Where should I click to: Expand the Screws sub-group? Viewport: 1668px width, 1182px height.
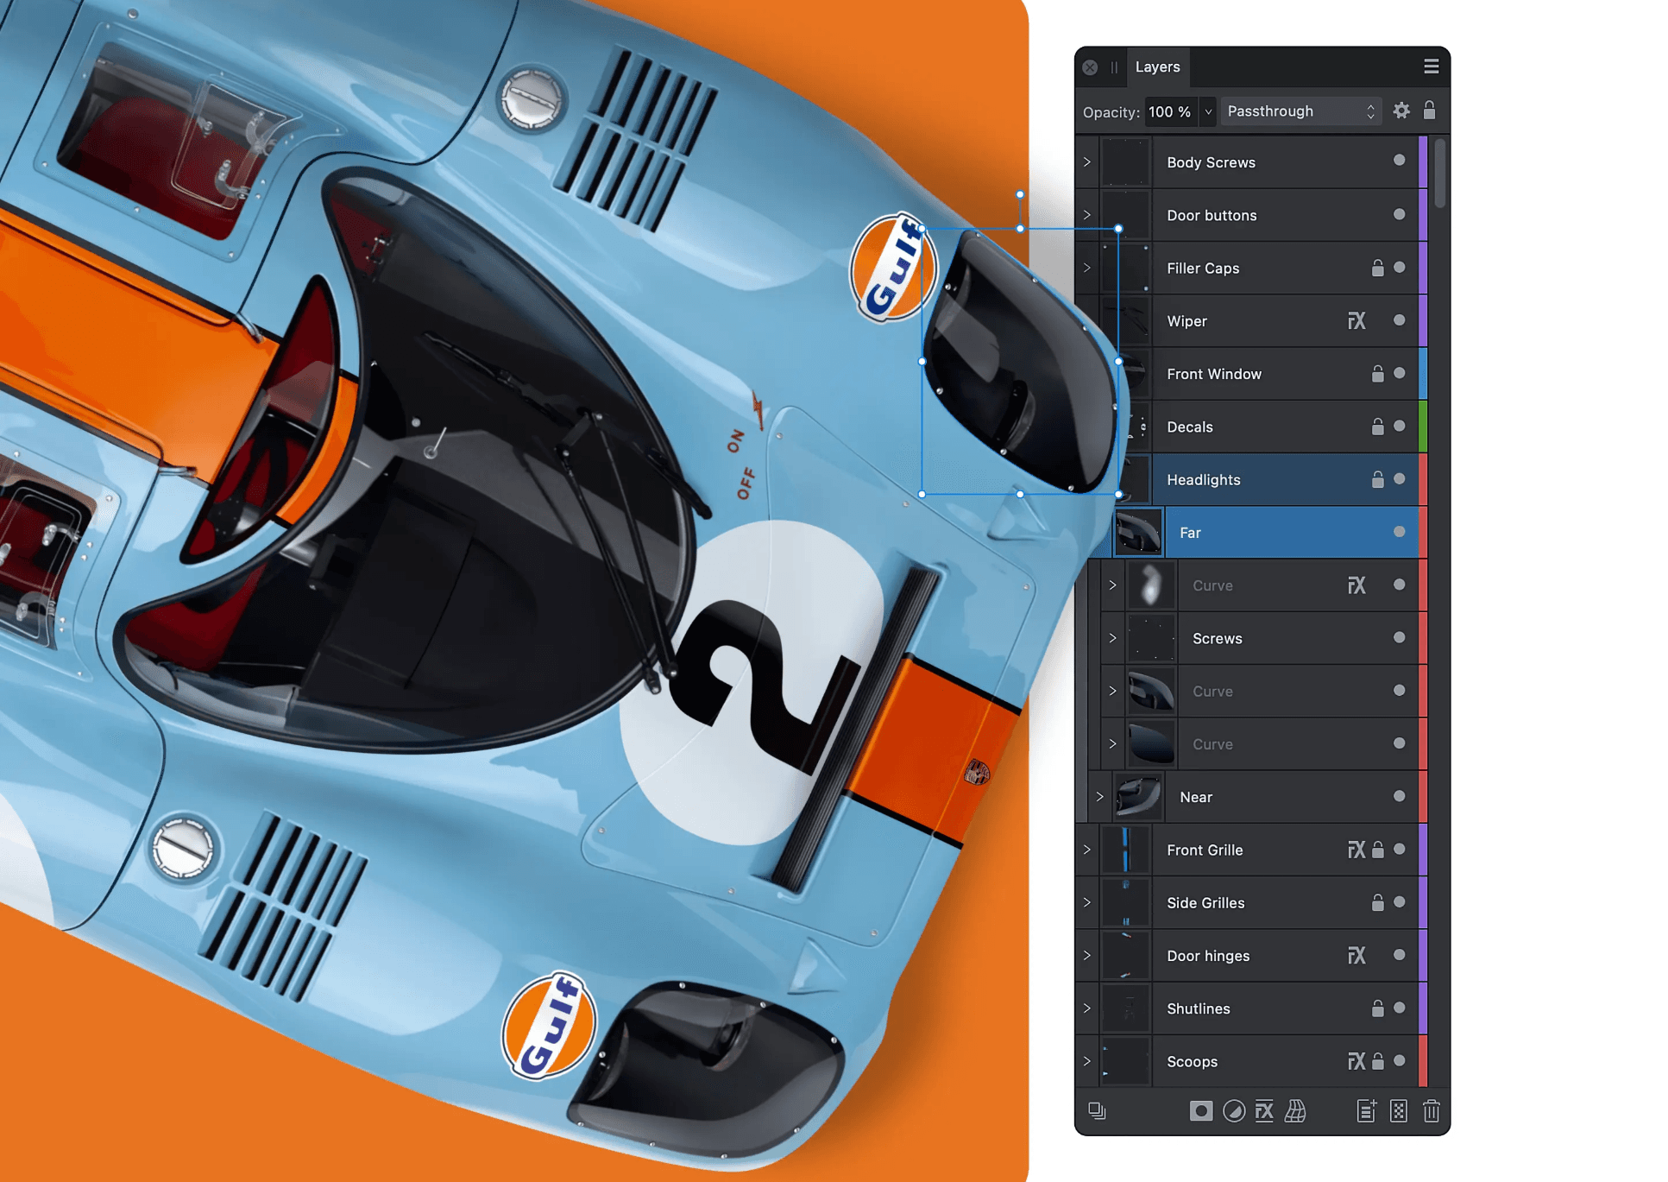(x=1112, y=638)
